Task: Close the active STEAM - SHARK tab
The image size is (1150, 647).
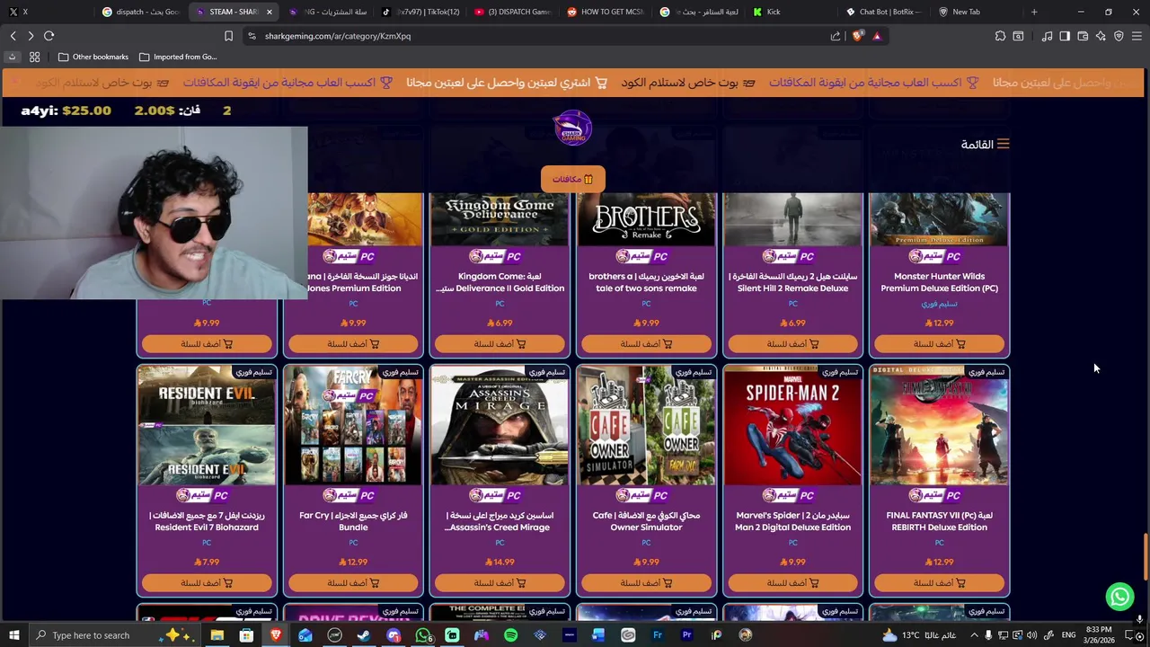Action: pos(269,12)
